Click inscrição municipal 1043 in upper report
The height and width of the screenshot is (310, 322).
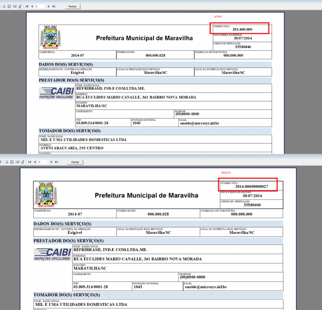(x=136, y=123)
